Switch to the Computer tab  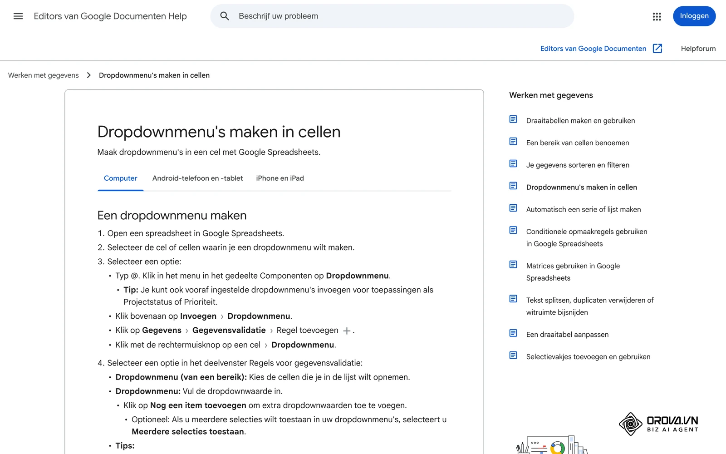point(120,178)
